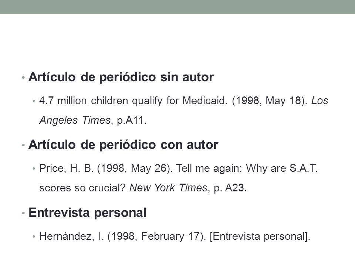Select the date '(1998, May 26)'
Screen dimensions: 355x266
135,168
